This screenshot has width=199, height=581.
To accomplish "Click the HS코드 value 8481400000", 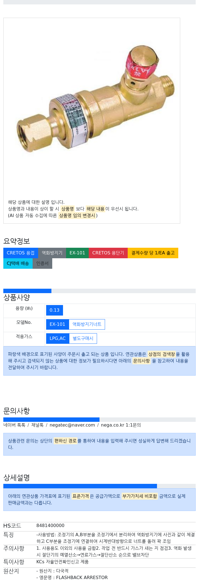I will point(50,526).
